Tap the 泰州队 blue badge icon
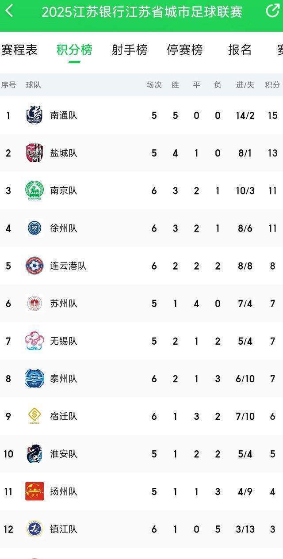 tap(34, 379)
